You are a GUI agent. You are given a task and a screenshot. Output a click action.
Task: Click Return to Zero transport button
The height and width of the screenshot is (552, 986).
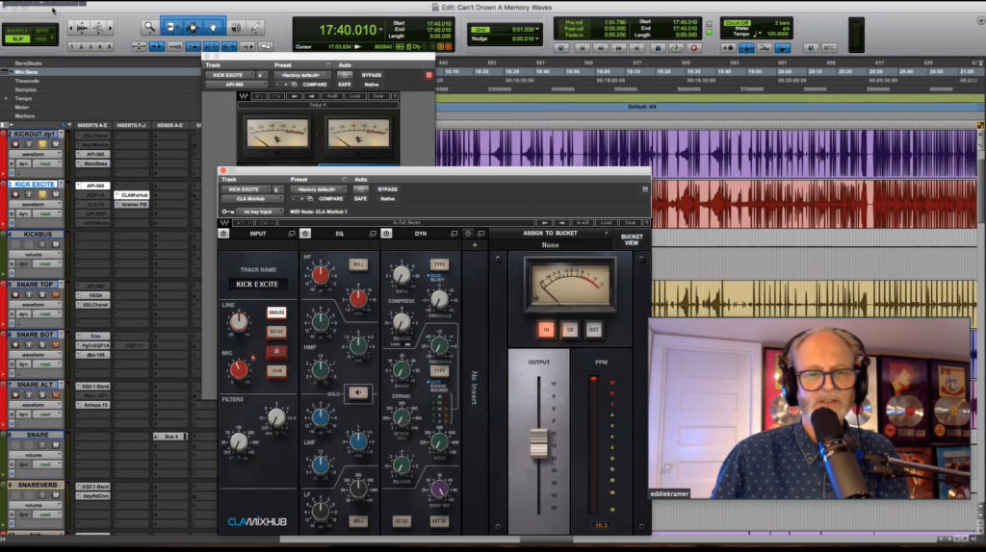[582, 48]
